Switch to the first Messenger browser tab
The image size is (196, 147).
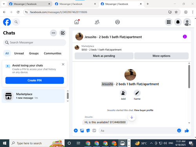30,4
